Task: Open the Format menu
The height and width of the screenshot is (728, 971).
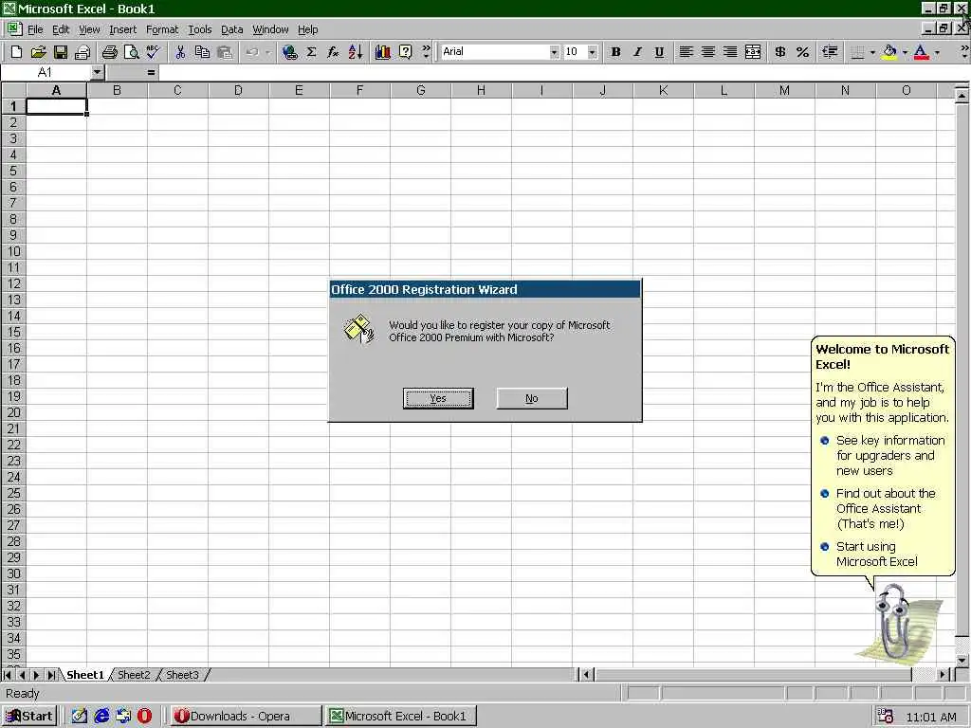Action: point(161,29)
